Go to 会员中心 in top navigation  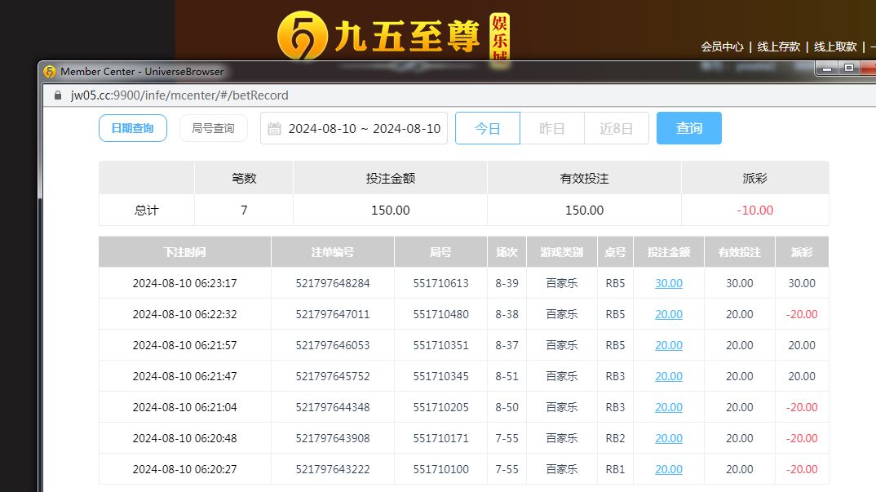(x=722, y=47)
